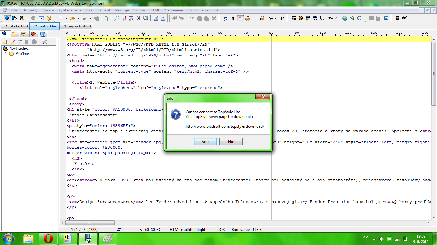Toggle the show special characters pilcrow

pos(233,18)
